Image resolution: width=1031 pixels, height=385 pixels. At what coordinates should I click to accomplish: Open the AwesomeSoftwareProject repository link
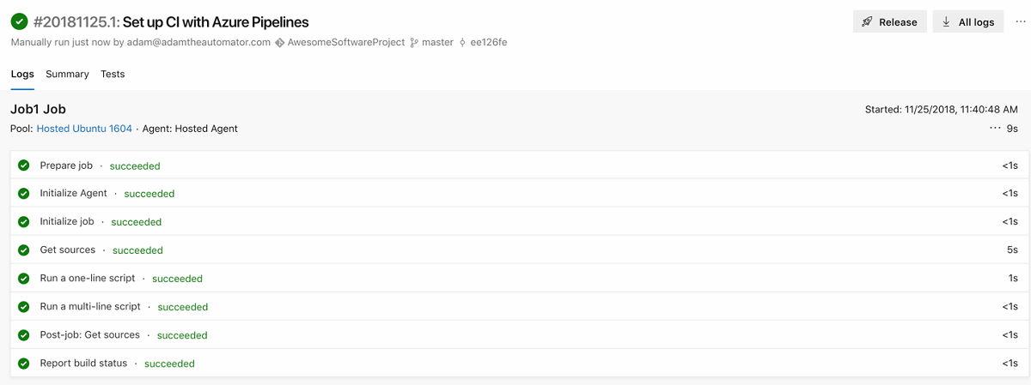[345, 42]
